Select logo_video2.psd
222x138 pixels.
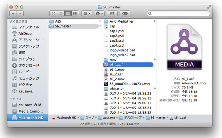(120, 55)
